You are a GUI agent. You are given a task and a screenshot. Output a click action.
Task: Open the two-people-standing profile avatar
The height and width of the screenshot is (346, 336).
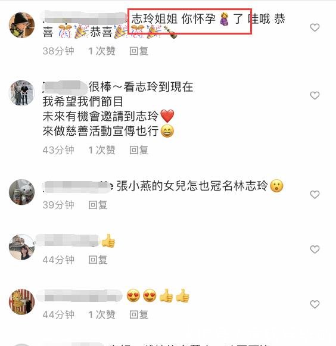click(21, 93)
